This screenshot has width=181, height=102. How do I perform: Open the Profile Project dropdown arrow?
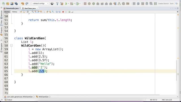(x=80, y=4)
